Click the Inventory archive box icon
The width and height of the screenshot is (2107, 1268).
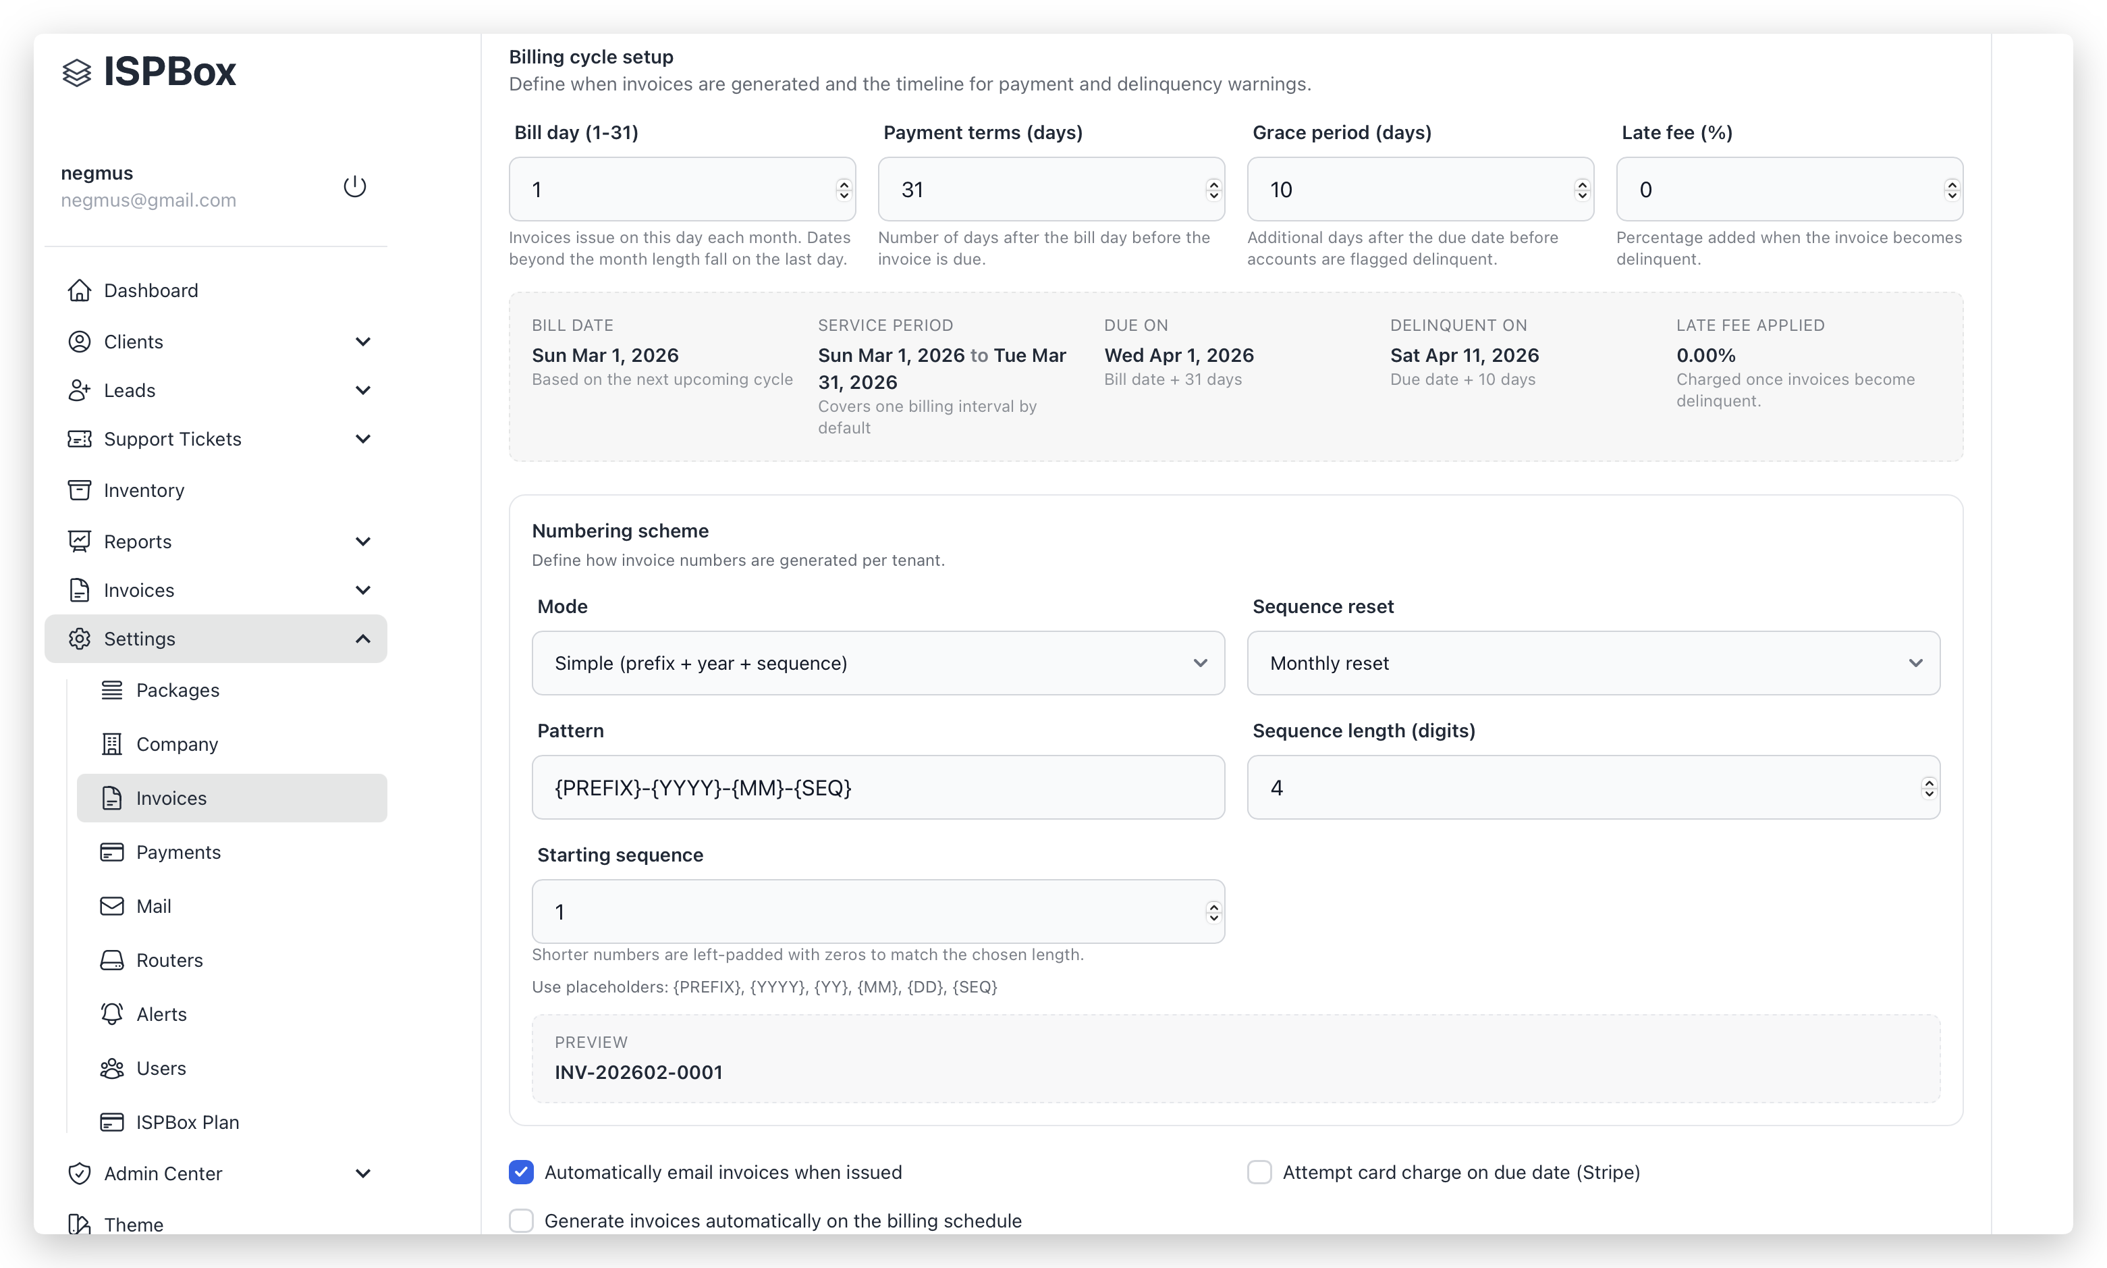[80, 490]
